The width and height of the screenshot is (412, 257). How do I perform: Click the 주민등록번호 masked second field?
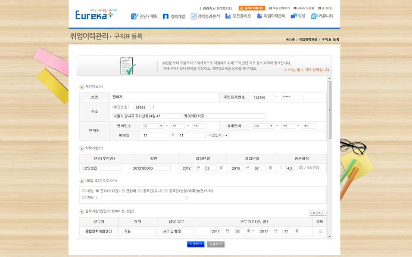coord(292,97)
